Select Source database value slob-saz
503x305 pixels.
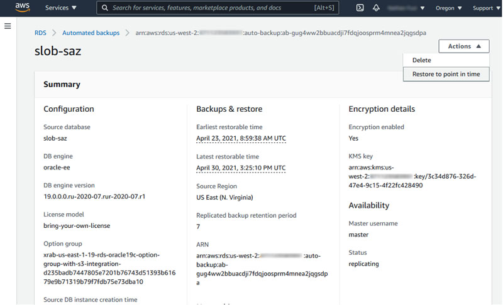click(55, 138)
